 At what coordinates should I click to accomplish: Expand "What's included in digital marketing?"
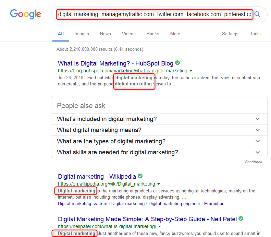159,119
